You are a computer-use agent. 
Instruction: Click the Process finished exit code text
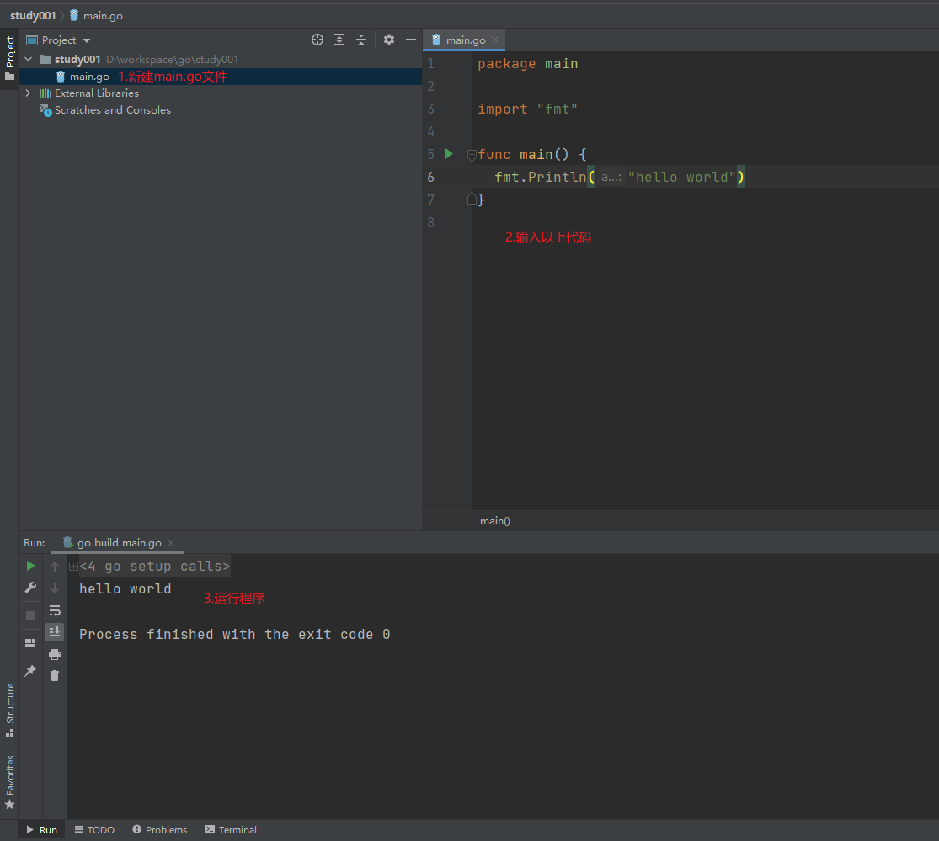(235, 635)
